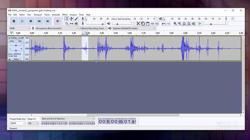Open the Transport menu
The height and width of the screenshot is (140, 250).
[x=37, y=15]
